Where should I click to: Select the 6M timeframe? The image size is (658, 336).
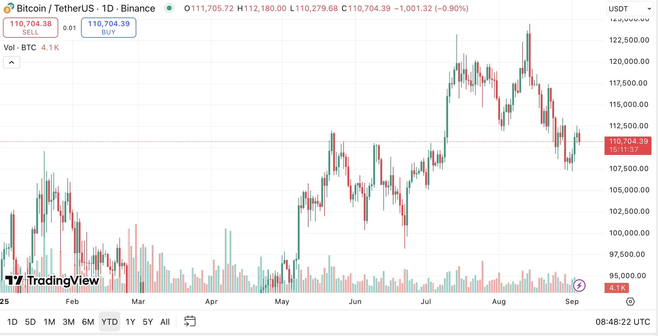(88, 321)
